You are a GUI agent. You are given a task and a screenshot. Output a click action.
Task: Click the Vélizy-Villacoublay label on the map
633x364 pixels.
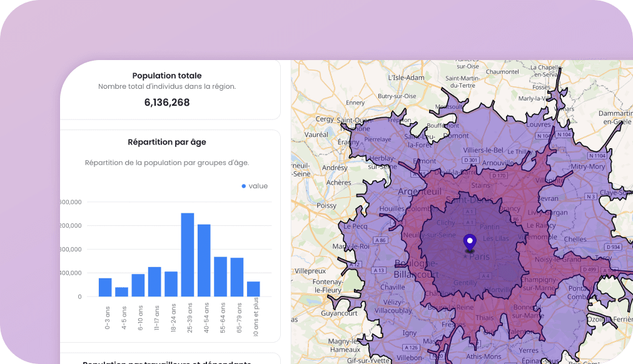click(x=393, y=306)
